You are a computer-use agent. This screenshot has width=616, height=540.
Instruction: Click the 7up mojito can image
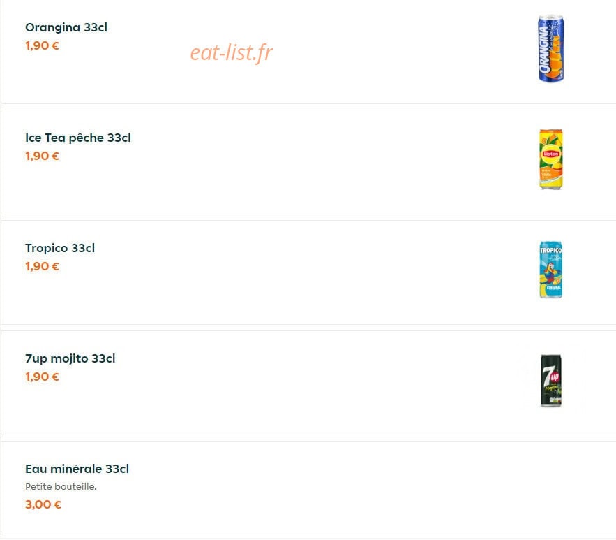pyautogui.click(x=551, y=380)
